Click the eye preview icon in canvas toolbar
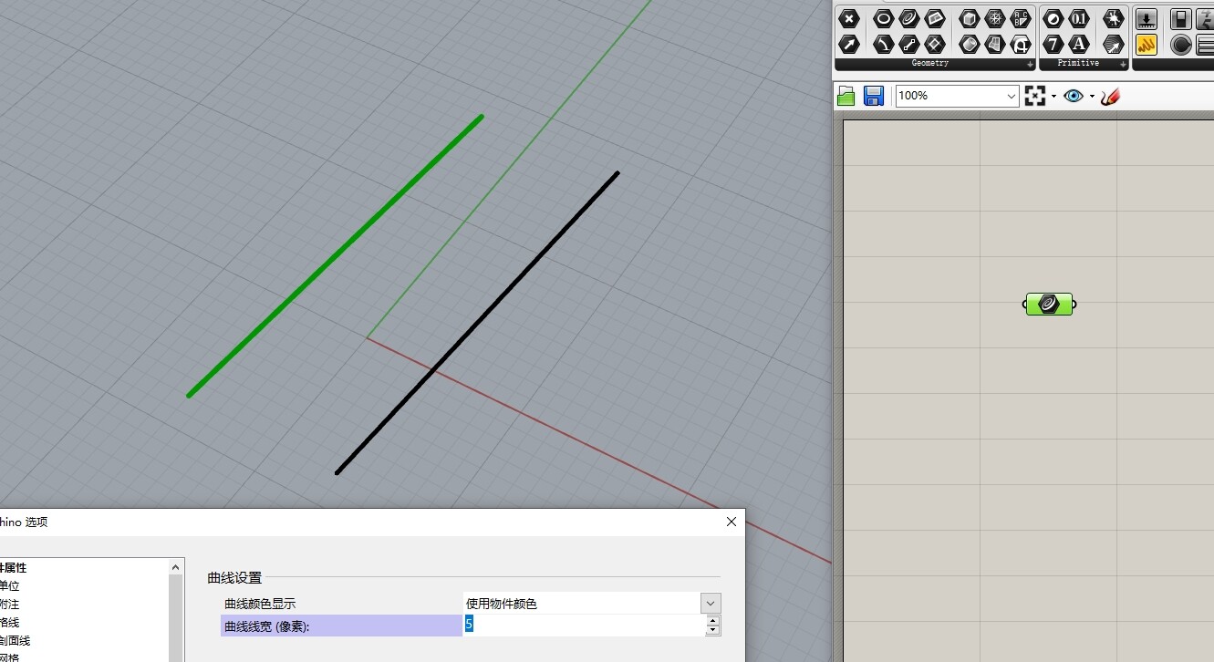 click(x=1074, y=96)
